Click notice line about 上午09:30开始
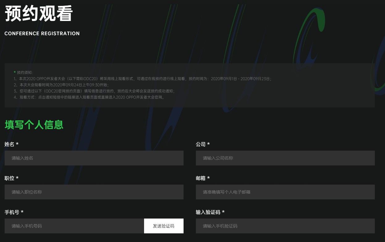 tap(61, 85)
